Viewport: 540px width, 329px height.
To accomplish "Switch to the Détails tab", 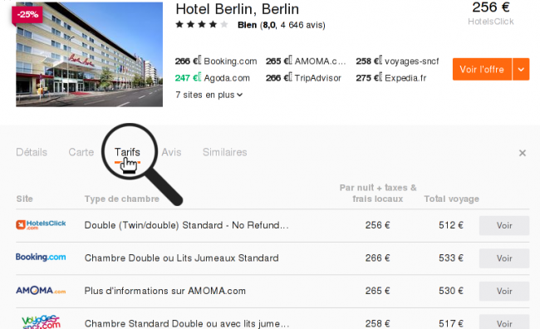I will point(32,152).
